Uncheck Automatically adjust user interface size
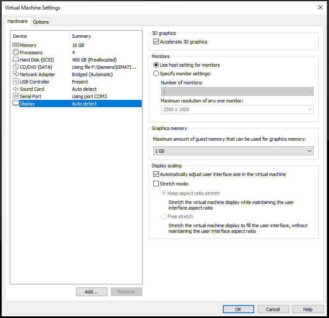 156,174
